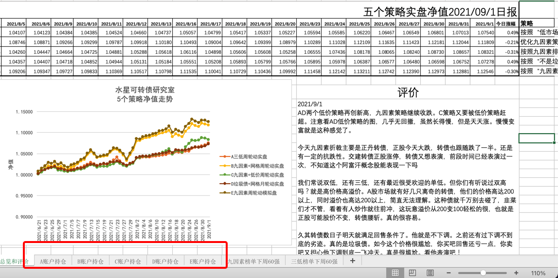The height and width of the screenshot is (278, 558).
Task: Open Page Break Preview view icon
Action: pos(429,273)
